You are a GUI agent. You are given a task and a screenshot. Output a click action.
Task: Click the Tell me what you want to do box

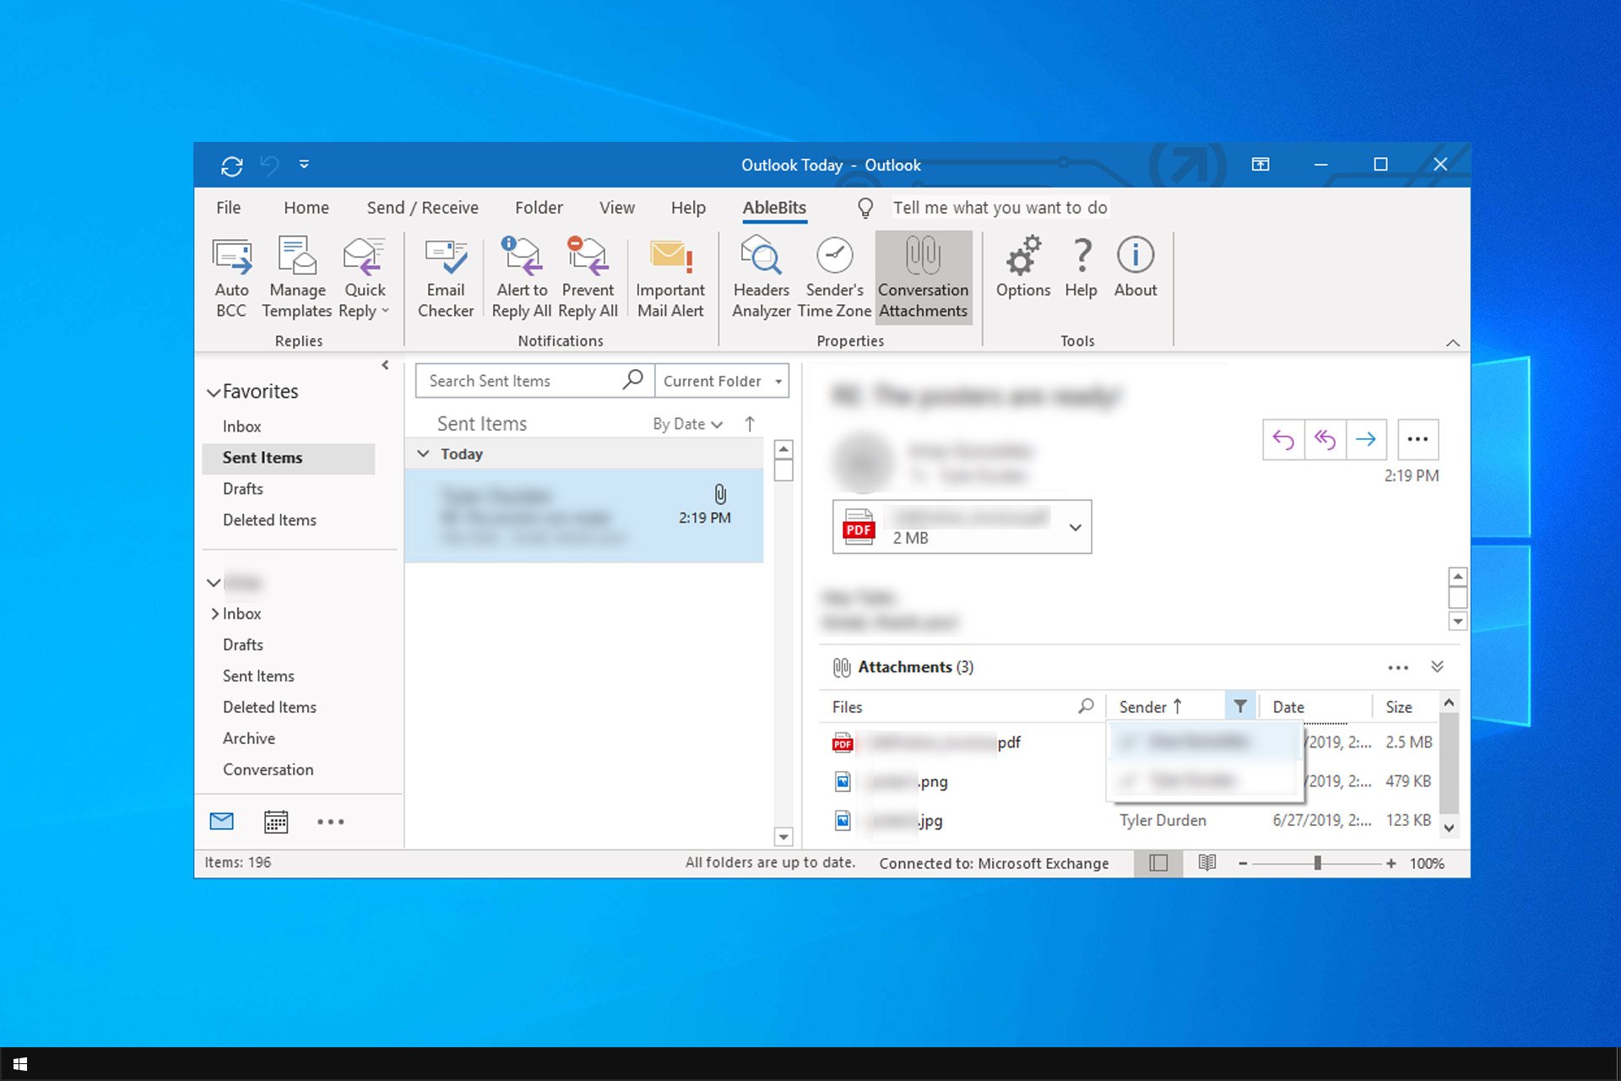[x=1000, y=208]
